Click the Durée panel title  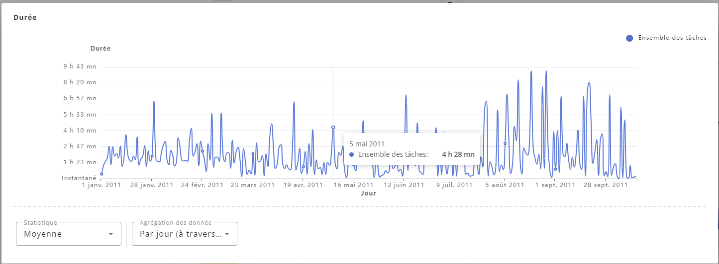click(25, 17)
